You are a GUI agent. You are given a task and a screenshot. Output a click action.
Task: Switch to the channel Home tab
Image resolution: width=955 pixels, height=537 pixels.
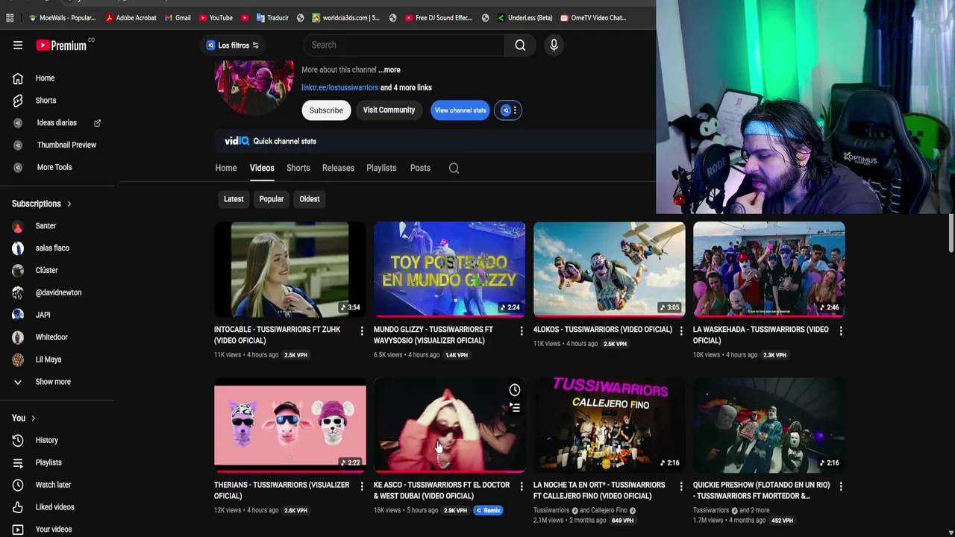(226, 168)
